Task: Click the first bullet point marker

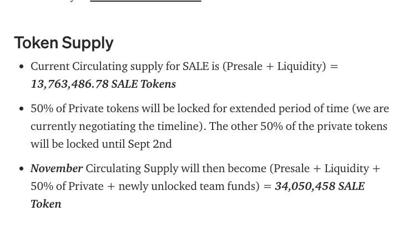Action: (x=22, y=67)
